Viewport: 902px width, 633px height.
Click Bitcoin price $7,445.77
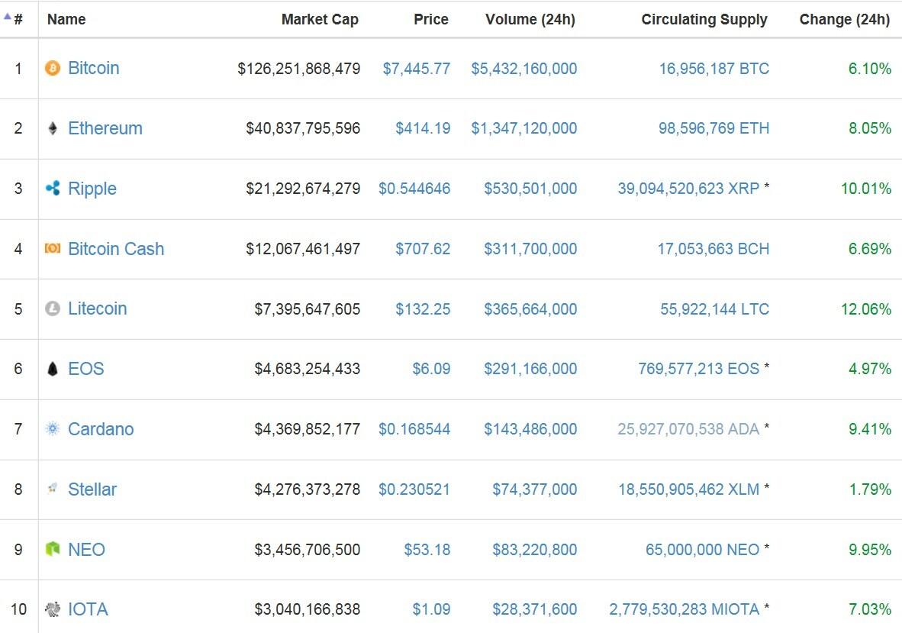point(416,69)
